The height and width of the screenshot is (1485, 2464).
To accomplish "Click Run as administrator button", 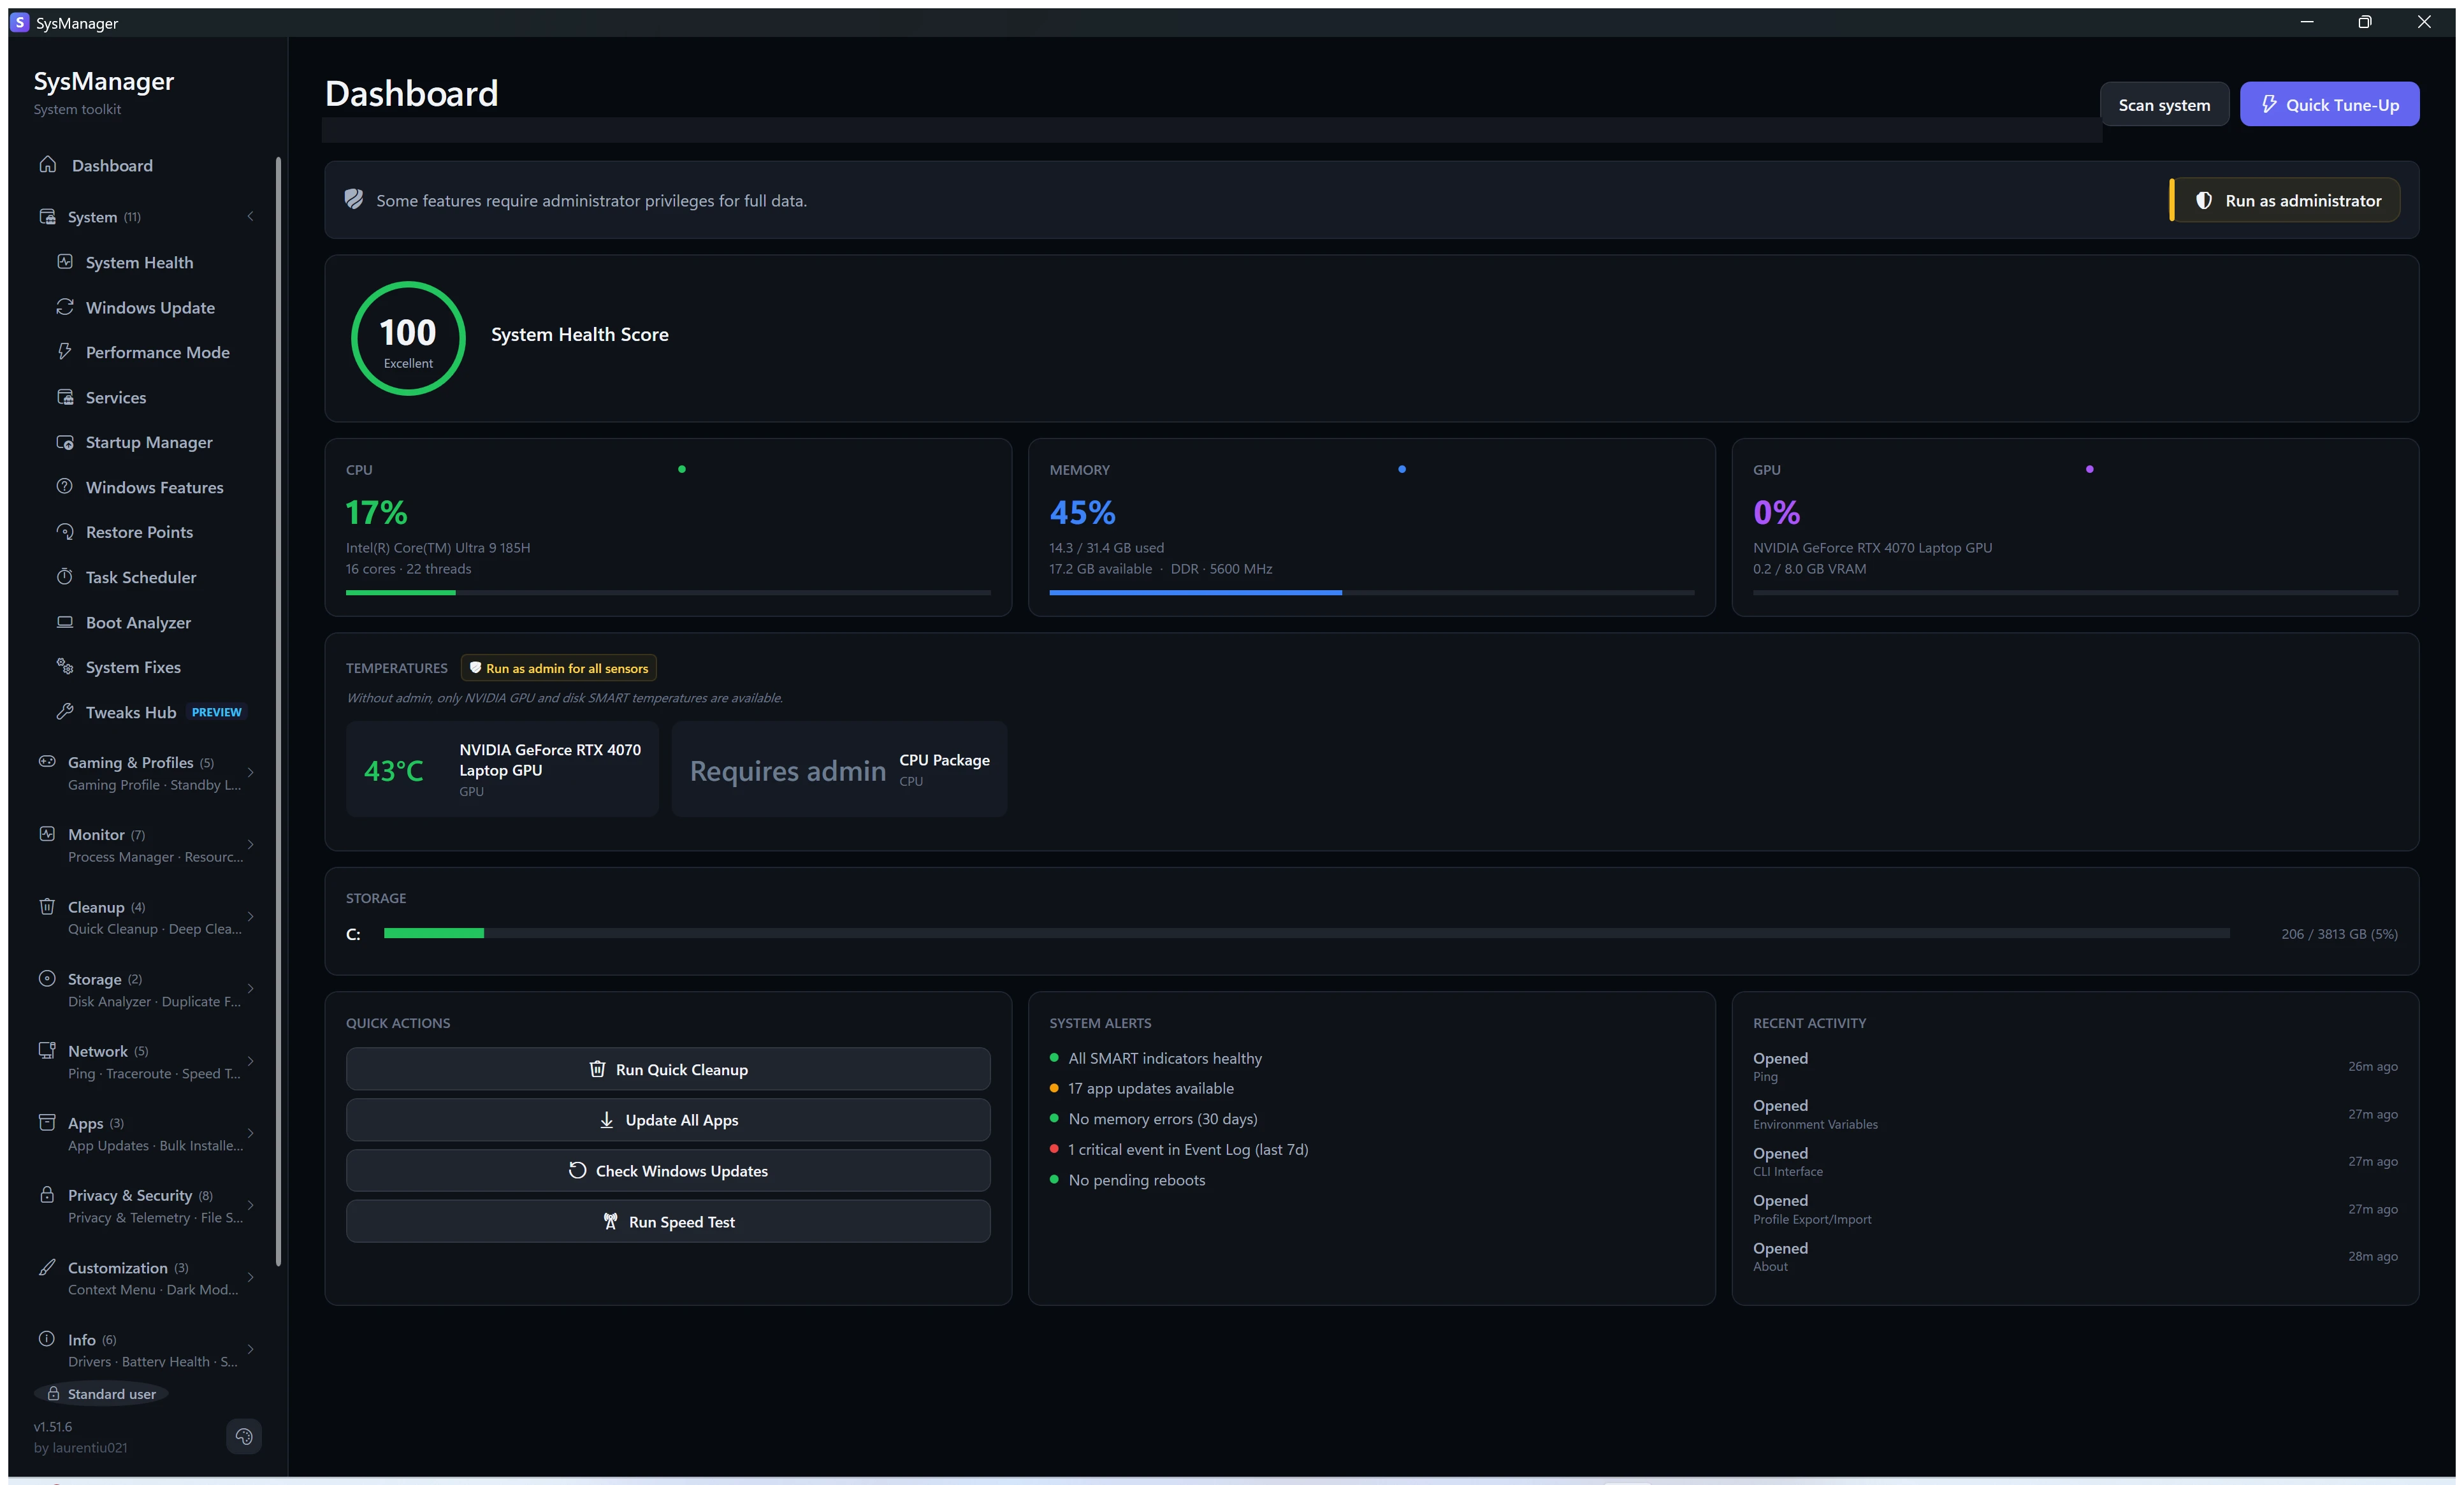I will click(2285, 200).
